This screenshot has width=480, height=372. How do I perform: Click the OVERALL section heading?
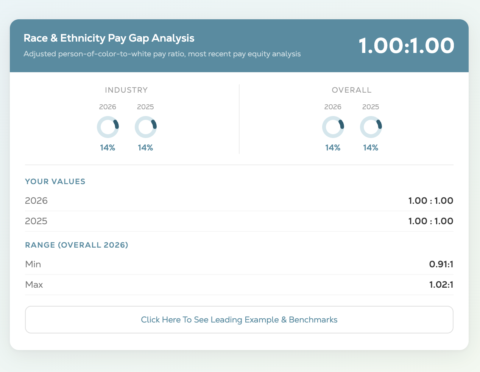point(352,90)
